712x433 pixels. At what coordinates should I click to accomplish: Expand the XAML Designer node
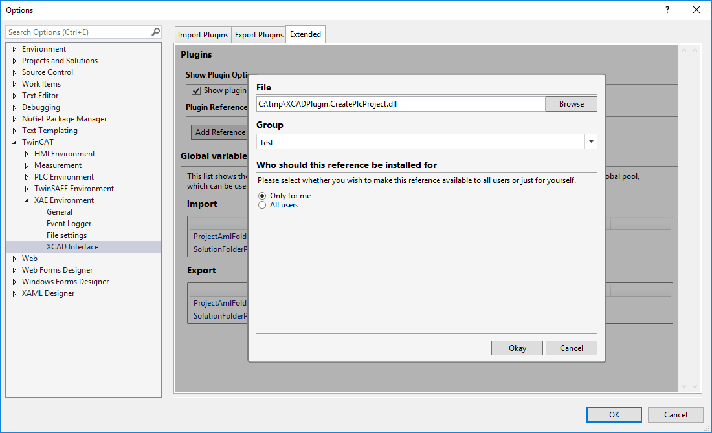point(14,293)
